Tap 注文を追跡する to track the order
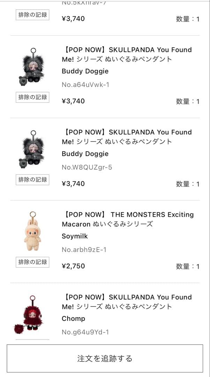This screenshot has height=377, width=210. pyautogui.click(x=105, y=358)
